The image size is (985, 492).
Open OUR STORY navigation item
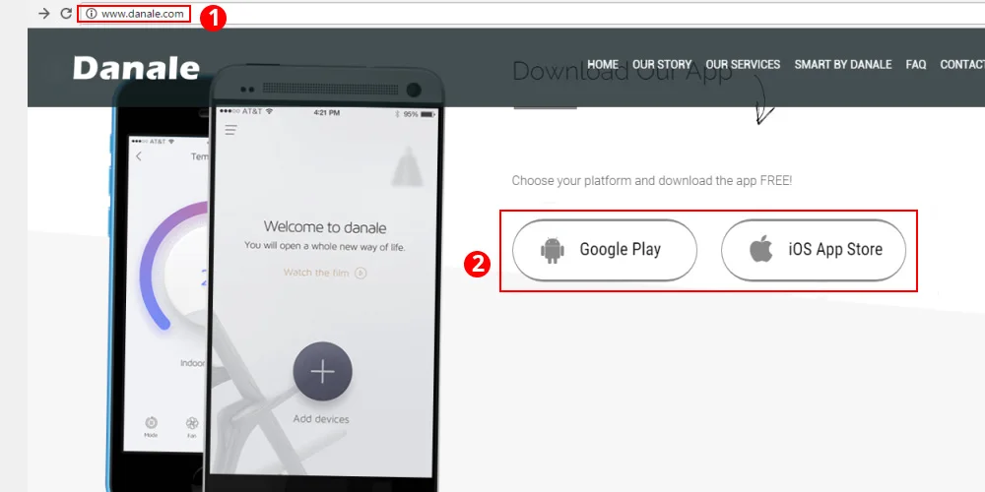click(x=662, y=64)
